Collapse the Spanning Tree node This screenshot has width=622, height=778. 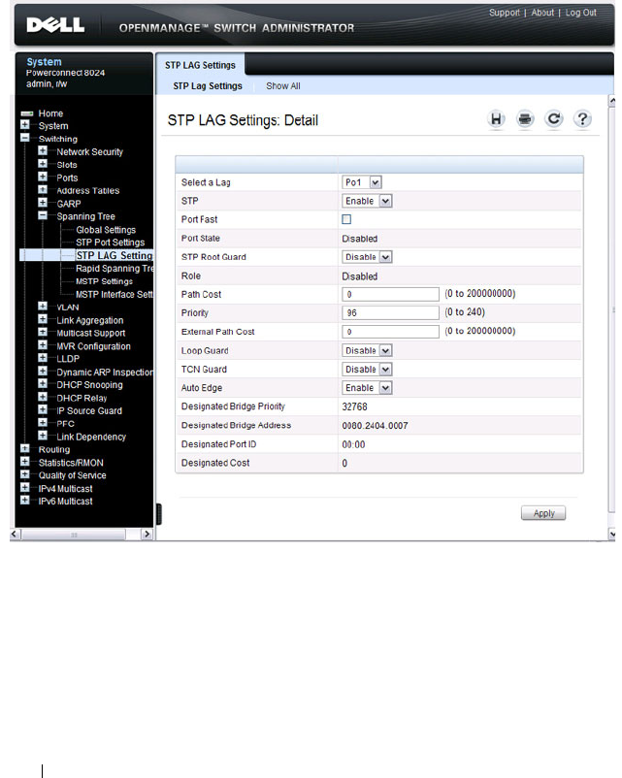43,215
